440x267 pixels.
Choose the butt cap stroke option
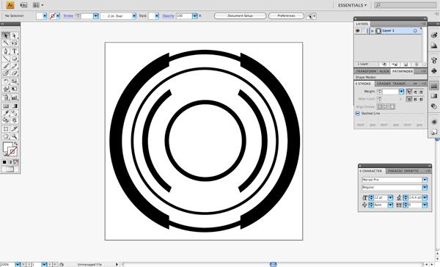point(409,92)
